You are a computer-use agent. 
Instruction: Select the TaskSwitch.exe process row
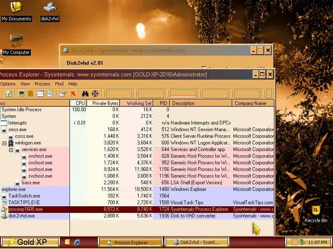(137, 196)
